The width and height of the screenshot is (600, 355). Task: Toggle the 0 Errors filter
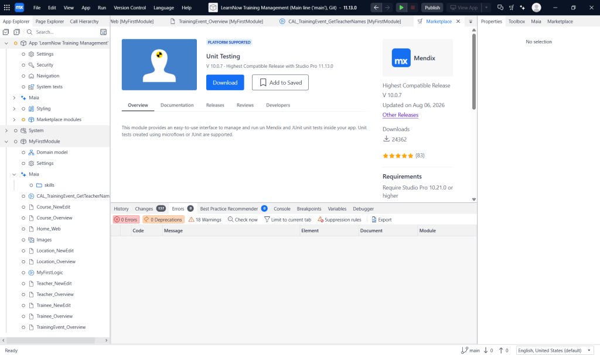tap(126, 220)
